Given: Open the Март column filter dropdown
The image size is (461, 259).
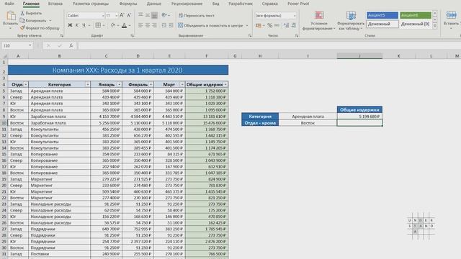Looking at the screenshot, I should pyautogui.click(x=182, y=85).
